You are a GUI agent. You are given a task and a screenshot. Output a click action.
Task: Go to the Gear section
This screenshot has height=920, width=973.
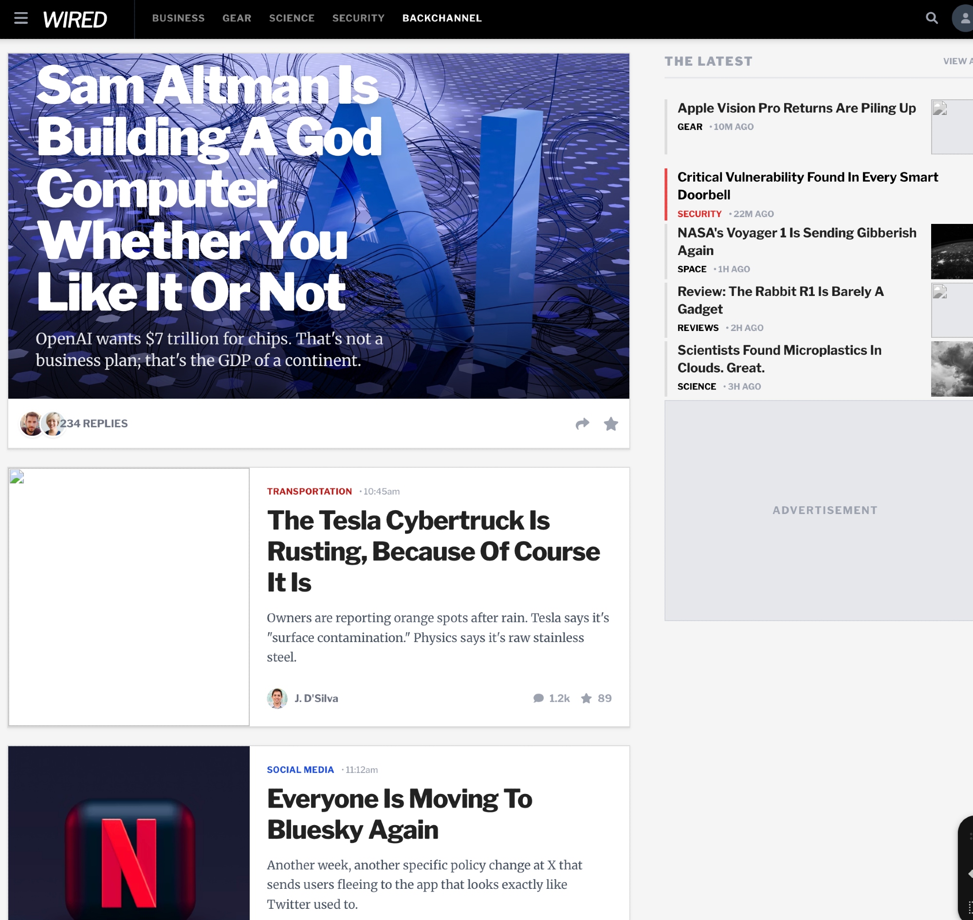tap(237, 18)
